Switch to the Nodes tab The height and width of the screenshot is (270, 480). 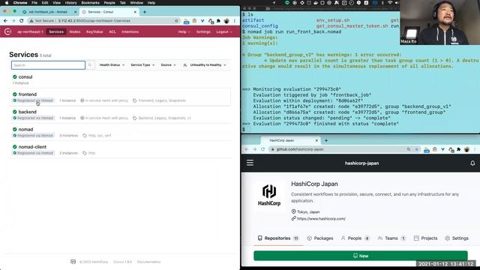(x=75, y=31)
